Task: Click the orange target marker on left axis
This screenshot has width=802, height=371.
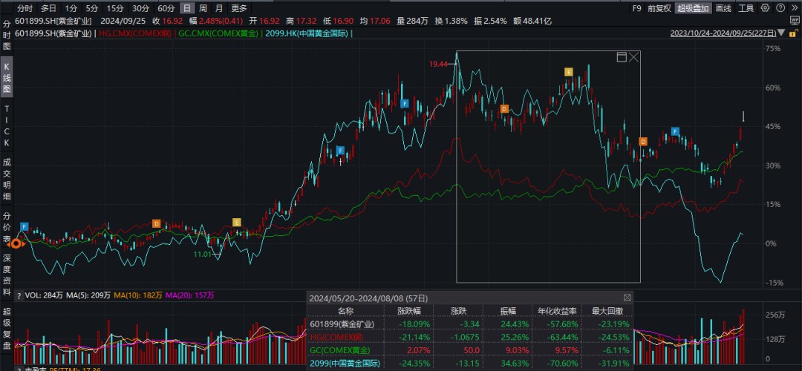Action: pos(15,243)
